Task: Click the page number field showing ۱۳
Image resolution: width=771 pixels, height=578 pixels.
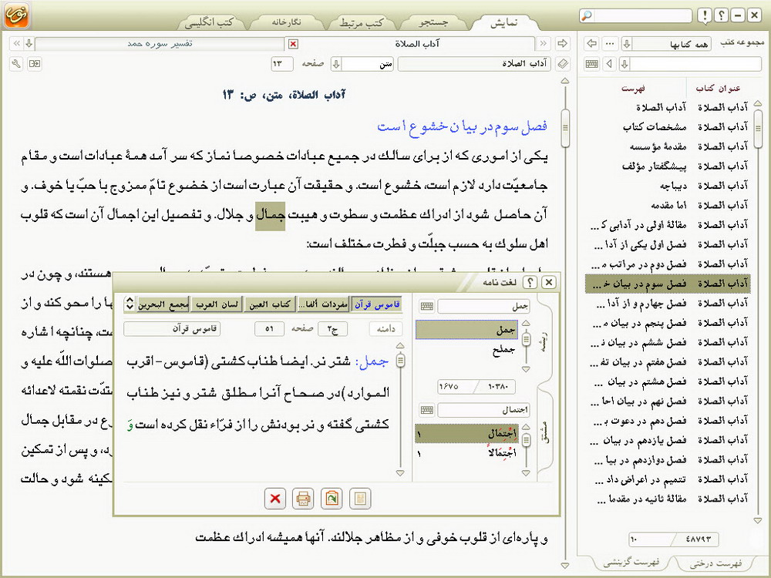Action: click(x=282, y=64)
